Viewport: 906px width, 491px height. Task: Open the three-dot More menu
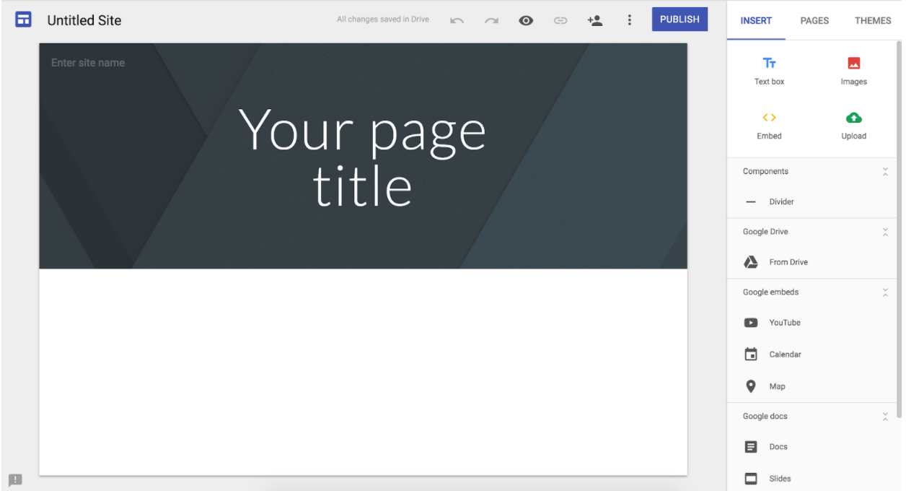pyautogui.click(x=629, y=20)
